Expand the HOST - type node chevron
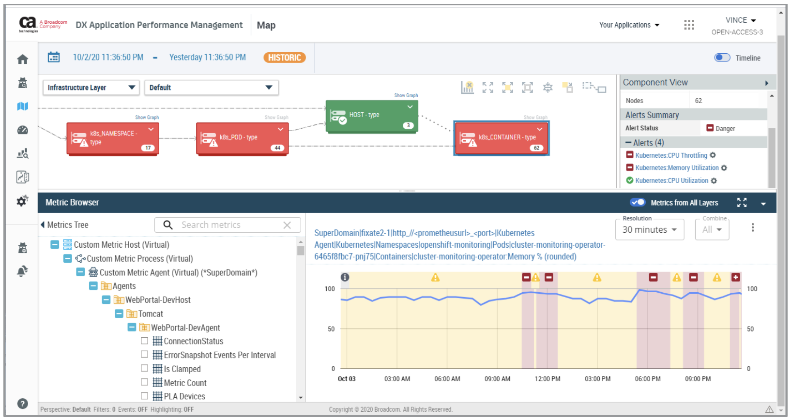 410,107
